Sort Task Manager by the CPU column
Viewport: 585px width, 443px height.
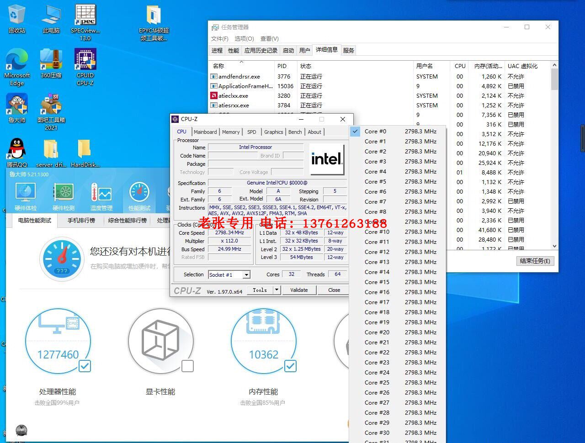(460, 66)
